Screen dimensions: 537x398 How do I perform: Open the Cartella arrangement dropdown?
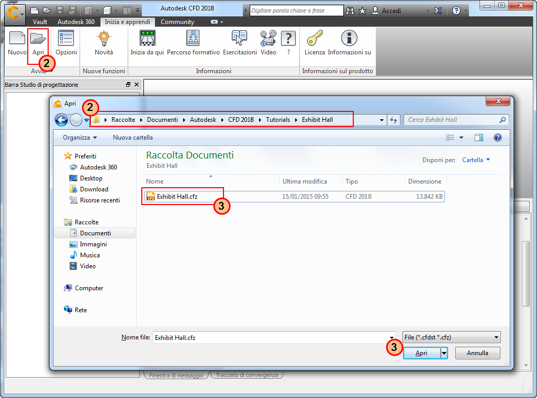coord(476,160)
